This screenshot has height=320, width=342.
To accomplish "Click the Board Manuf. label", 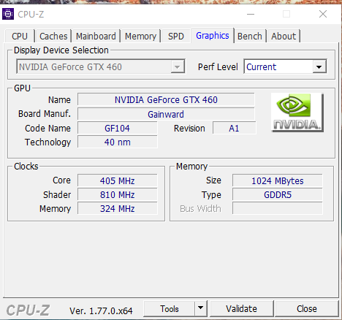I will tap(45, 114).
